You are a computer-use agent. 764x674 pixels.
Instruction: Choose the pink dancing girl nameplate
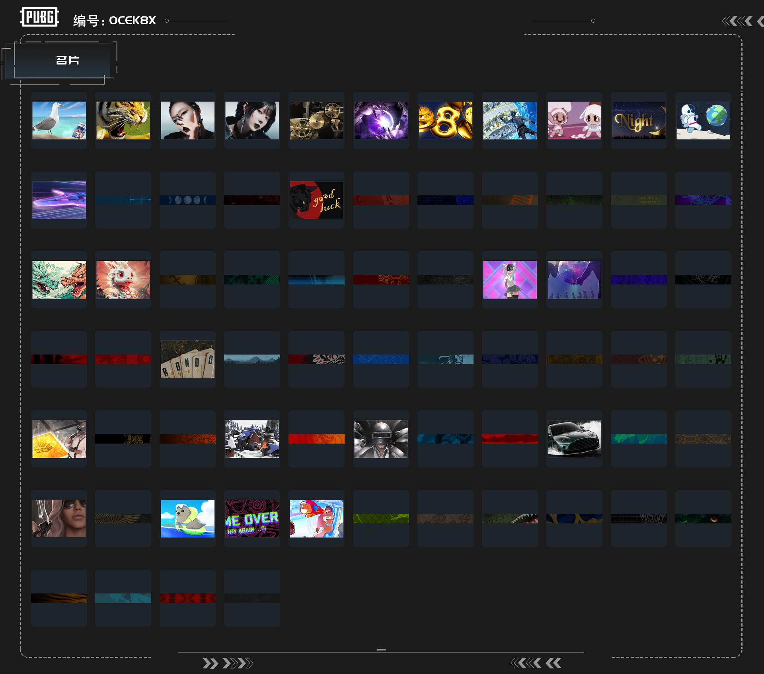pos(510,279)
